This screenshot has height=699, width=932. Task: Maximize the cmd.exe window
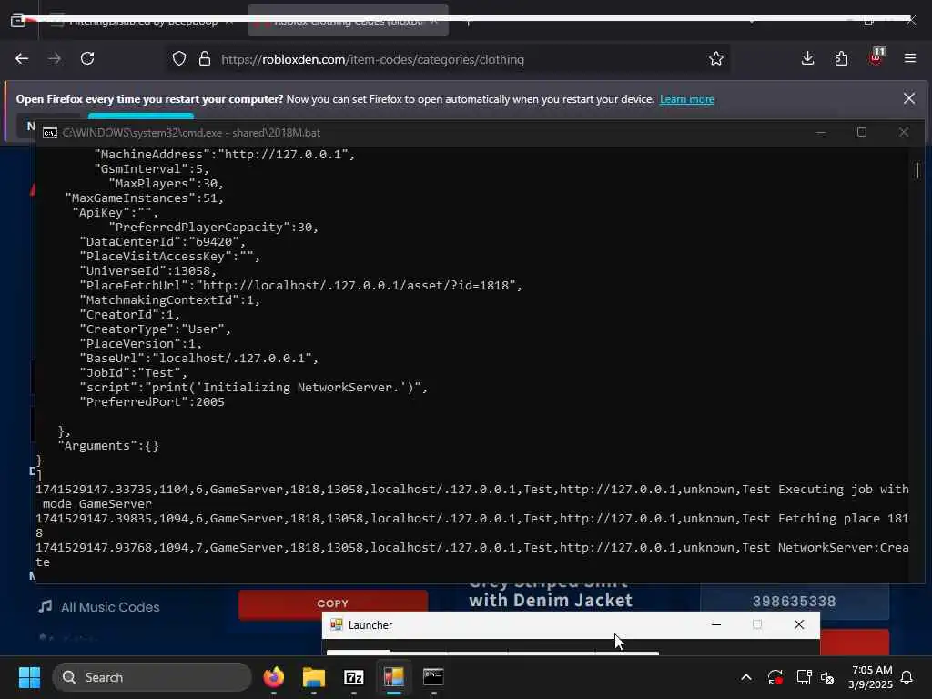(x=862, y=132)
